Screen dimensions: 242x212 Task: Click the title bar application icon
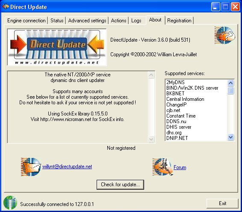pyautogui.click(x=6, y=7)
